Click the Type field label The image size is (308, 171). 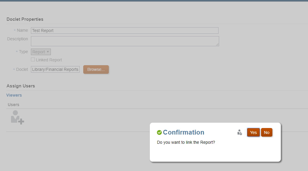[x=23, y=52]
